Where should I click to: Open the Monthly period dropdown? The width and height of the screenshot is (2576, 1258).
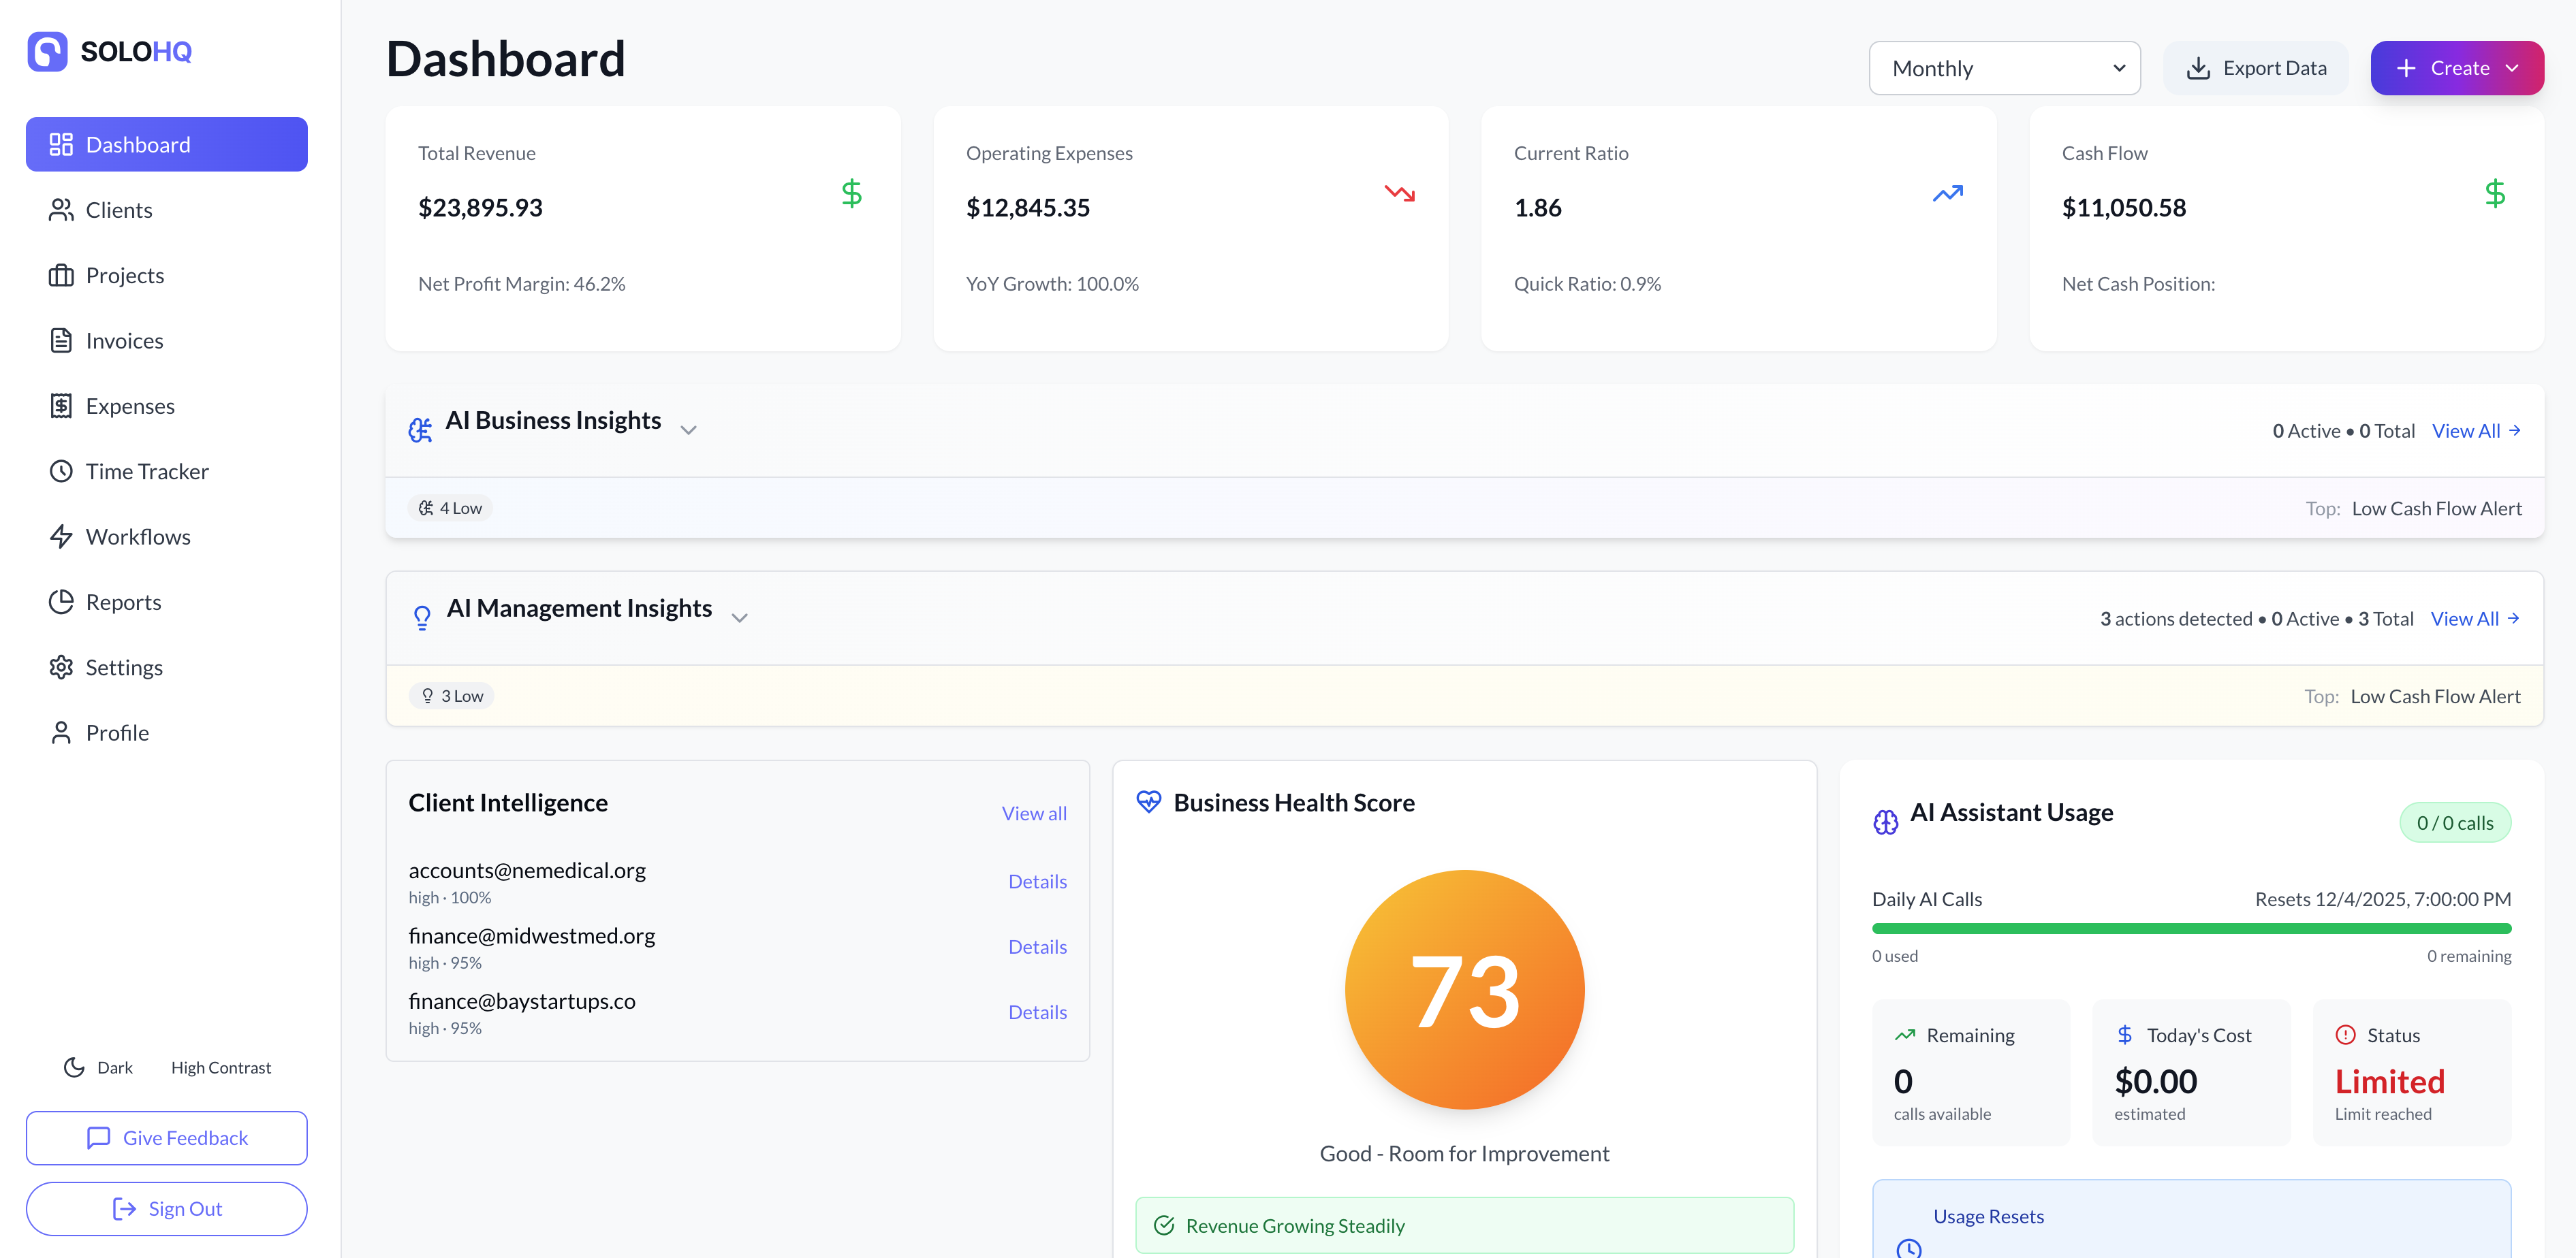pyautogui.click(x=2004, y=68)
